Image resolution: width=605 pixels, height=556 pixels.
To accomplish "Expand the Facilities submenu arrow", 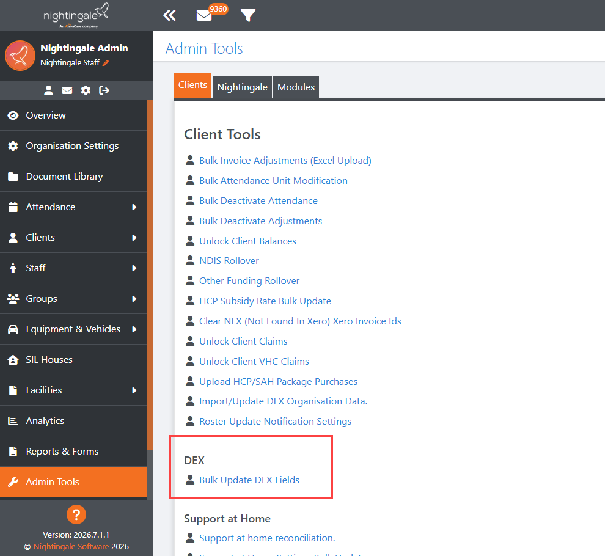I will pyautogui.click(x=134, y=390).
